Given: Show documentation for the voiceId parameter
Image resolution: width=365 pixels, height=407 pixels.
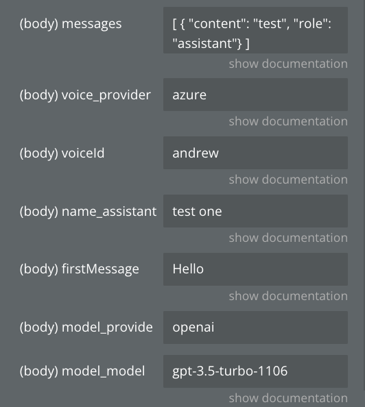Looking at the screenshot, I should pos(288,180).
